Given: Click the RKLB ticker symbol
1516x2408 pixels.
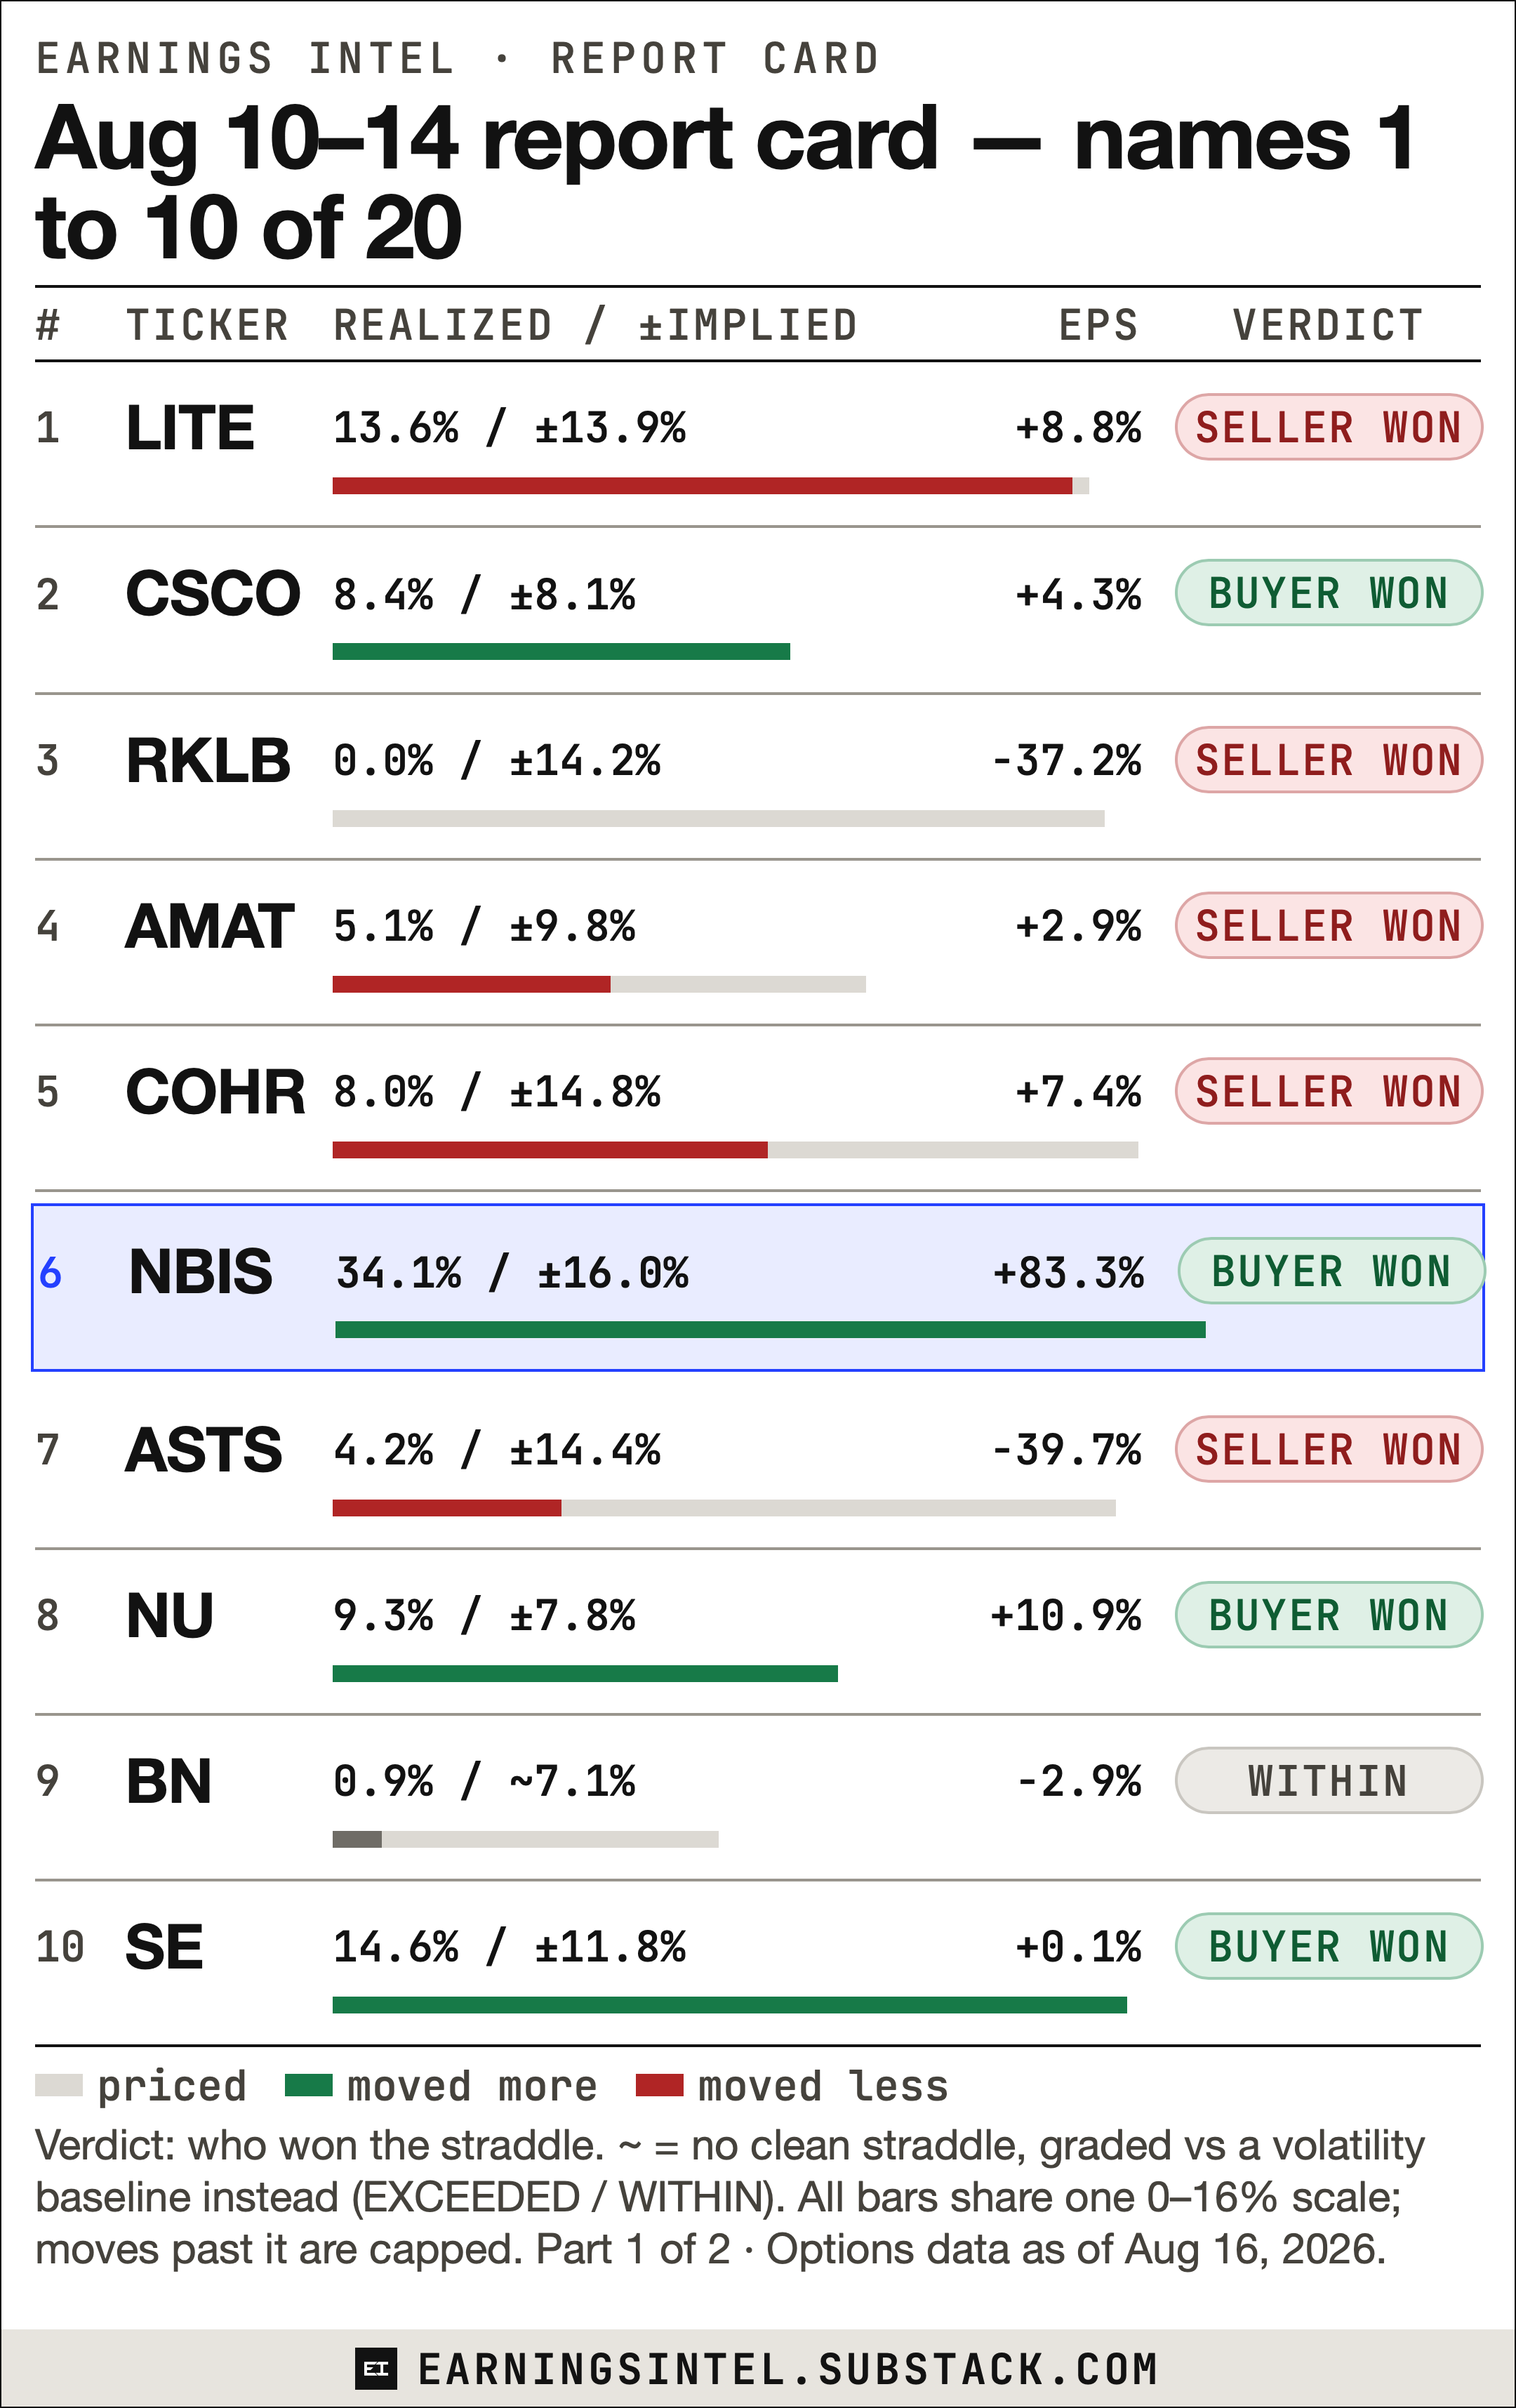Looking at the screenshot, I should coord(208,760).
